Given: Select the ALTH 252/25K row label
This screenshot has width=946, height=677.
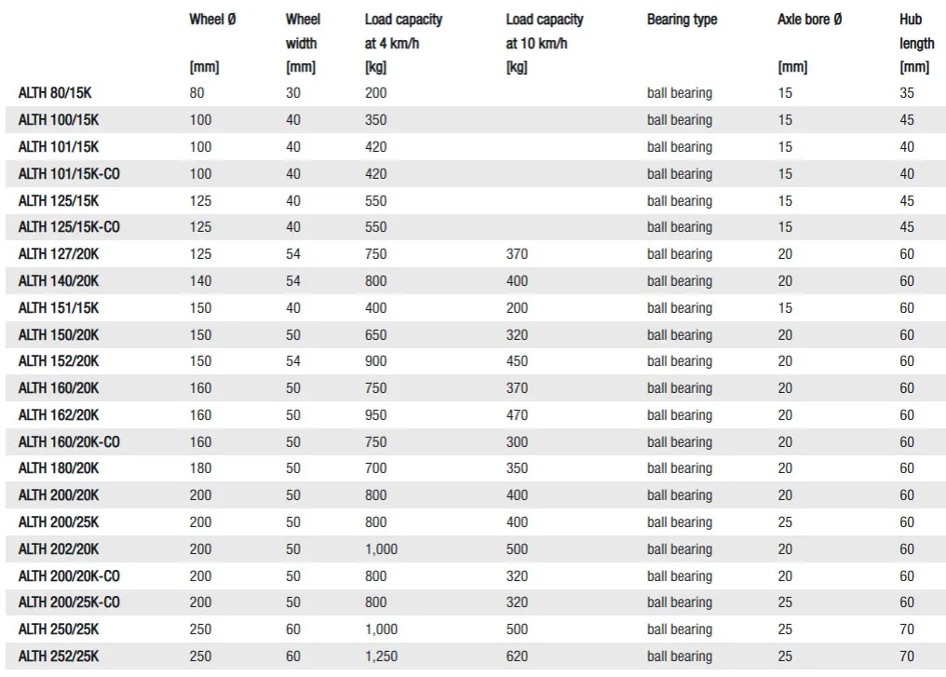Looking at the screenshot, I should [59, 656].
